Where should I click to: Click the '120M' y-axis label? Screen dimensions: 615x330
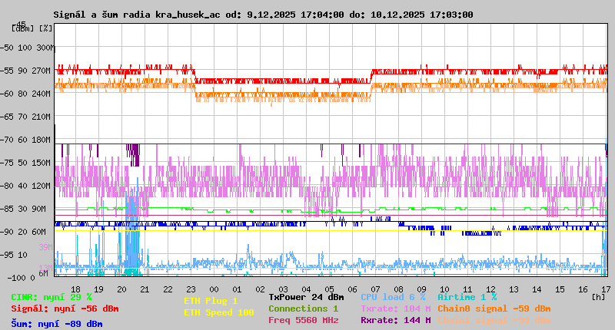click(41, 186)
